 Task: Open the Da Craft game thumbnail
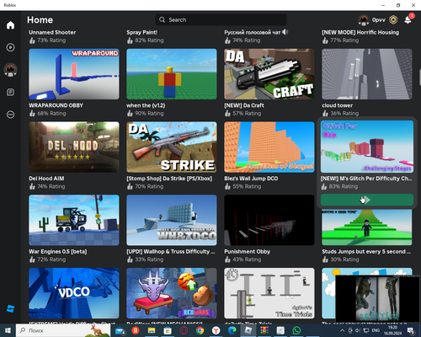click(x=269, y=74)
